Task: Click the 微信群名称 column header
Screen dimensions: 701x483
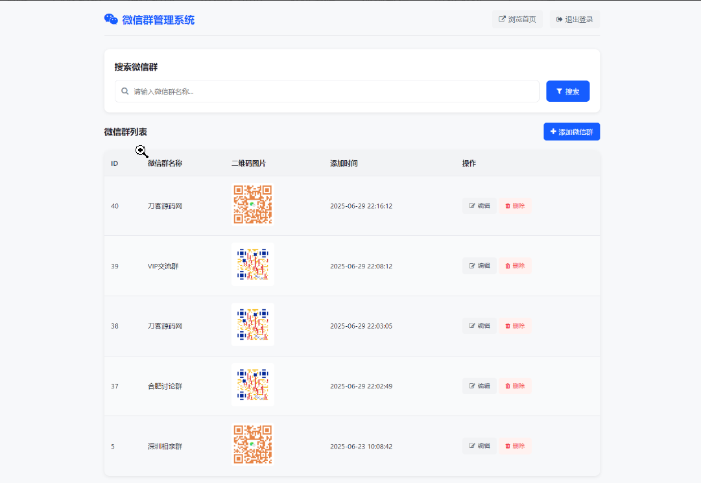Action: (165, 163)
